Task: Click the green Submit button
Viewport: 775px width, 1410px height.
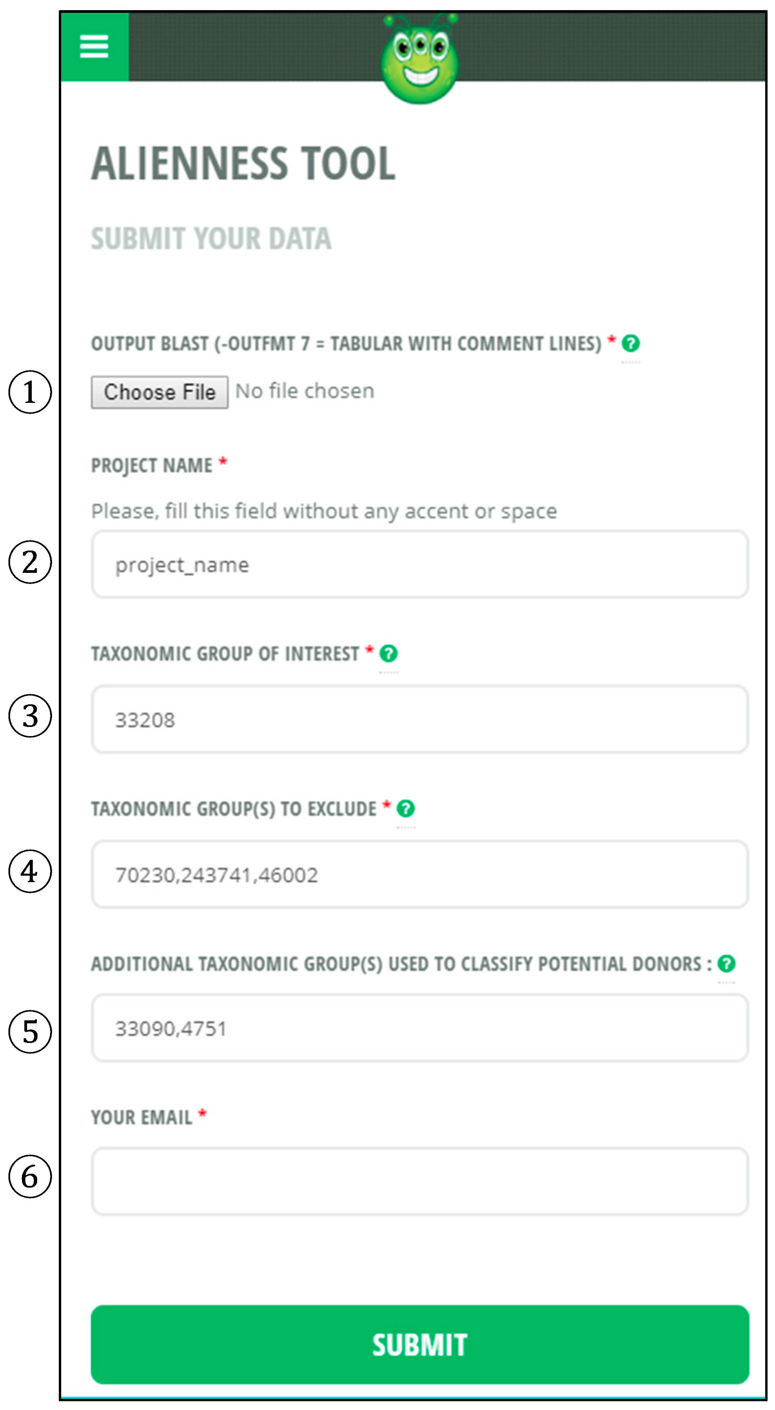Action: tap(420, 1344)
